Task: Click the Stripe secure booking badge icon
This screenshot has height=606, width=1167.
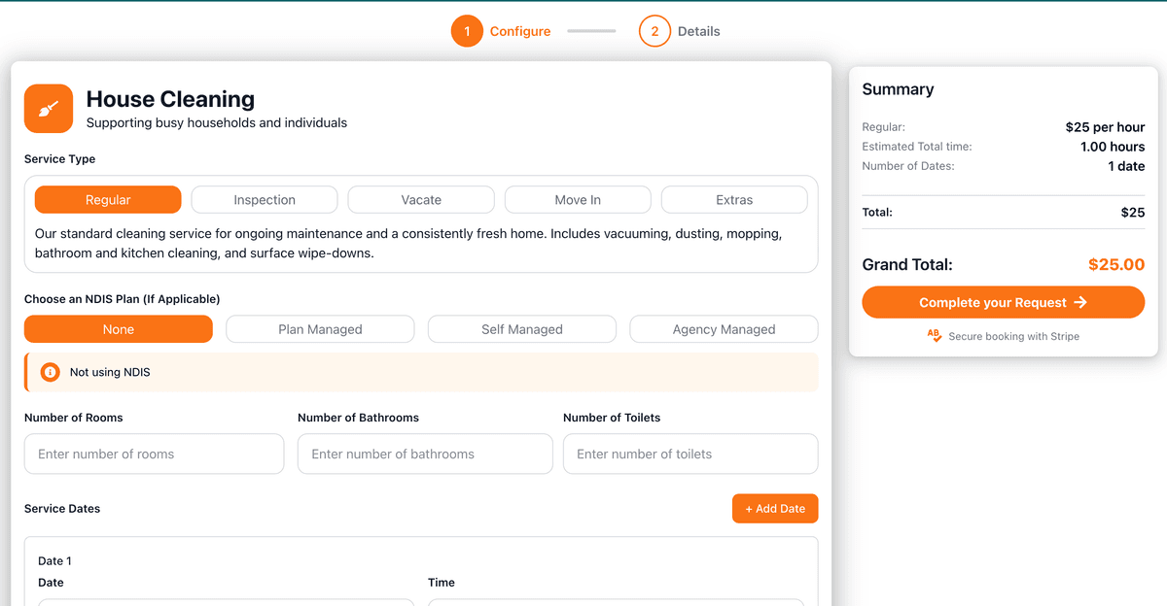Action: [x=935, y=336]
